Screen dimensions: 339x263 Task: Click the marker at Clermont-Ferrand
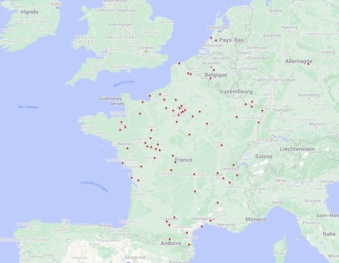click(194, 174)
